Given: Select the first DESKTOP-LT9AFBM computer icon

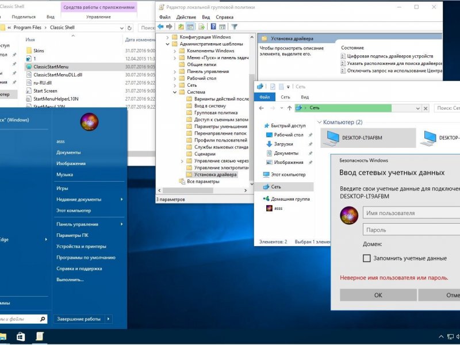Looking at the screenshot, I should pyautogui.click(x=367, y=138).
